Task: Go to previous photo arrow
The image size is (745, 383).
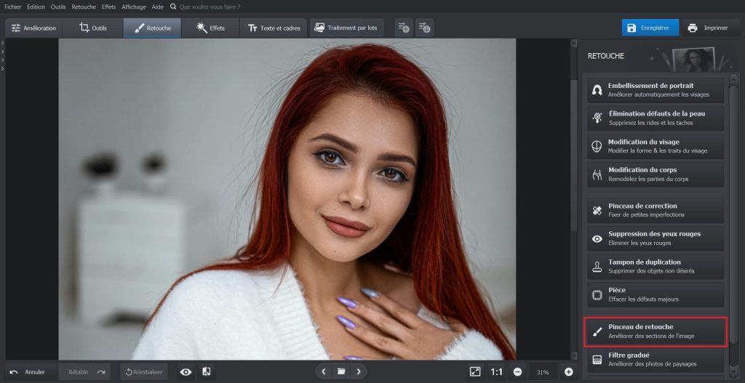Action: (324, 371)
